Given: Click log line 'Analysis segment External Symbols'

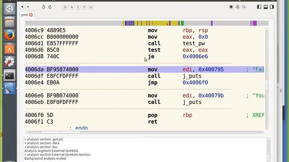Looking at the screenshot, I should tap(51, 151).
